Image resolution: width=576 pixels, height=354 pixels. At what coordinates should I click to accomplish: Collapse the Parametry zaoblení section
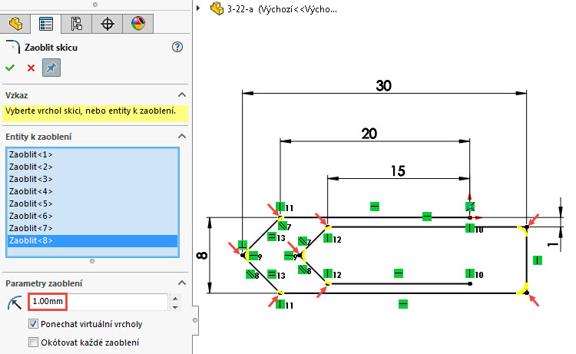[182, 283]
